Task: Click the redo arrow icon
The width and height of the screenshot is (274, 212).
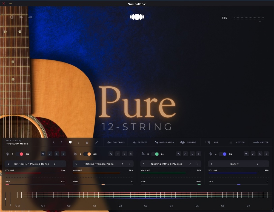Action: point(30,17)
